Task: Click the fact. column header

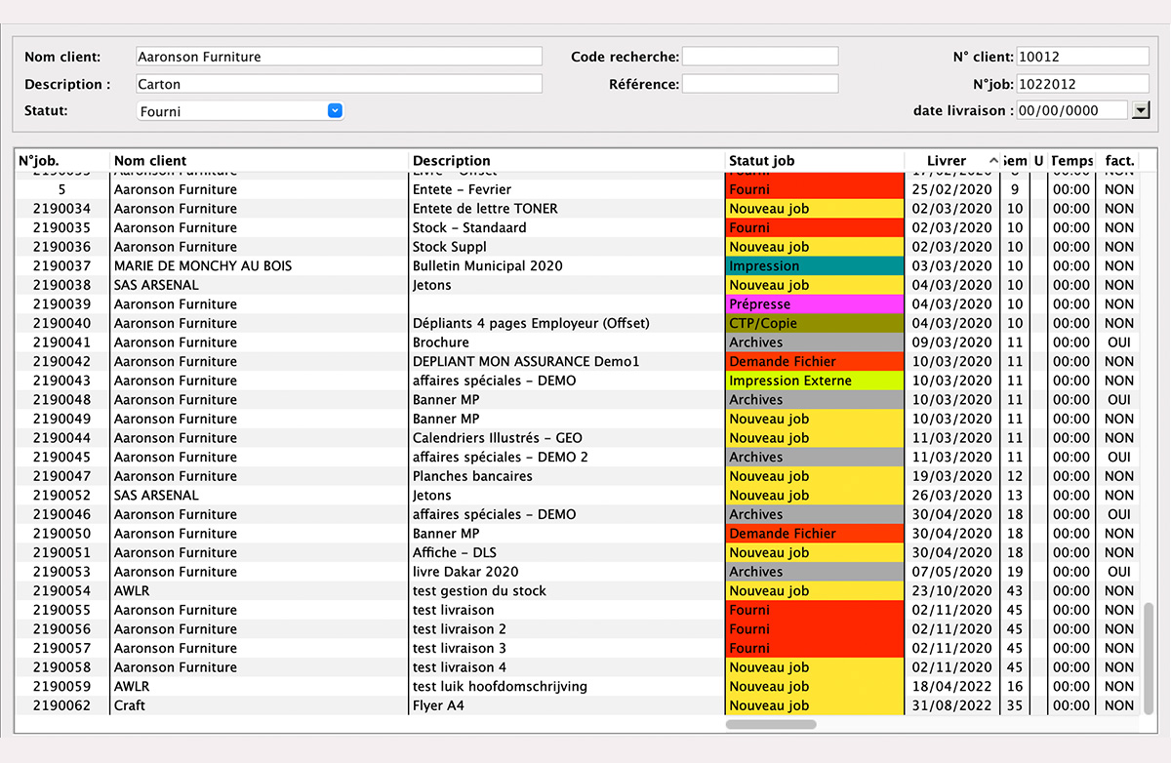Action: (1118, 161)
